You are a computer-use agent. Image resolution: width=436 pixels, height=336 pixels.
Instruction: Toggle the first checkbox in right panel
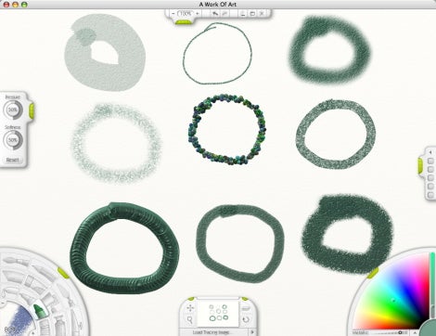[430, 161]
